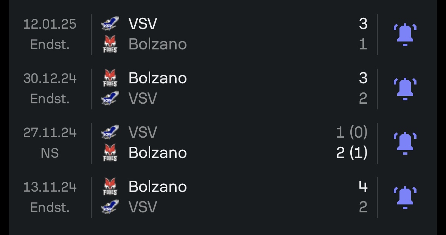446x235 pixels.
Task: Click the NS status under 27.11.24
Action: pyautogui.click(x=50, y=153)
